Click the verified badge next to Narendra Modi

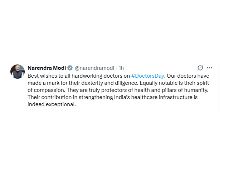(x=70, y=68)
